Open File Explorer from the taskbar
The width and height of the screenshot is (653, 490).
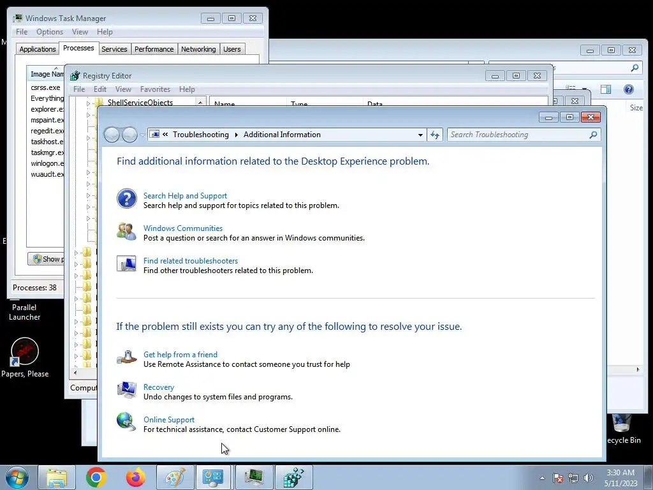[x=57, y=477]
